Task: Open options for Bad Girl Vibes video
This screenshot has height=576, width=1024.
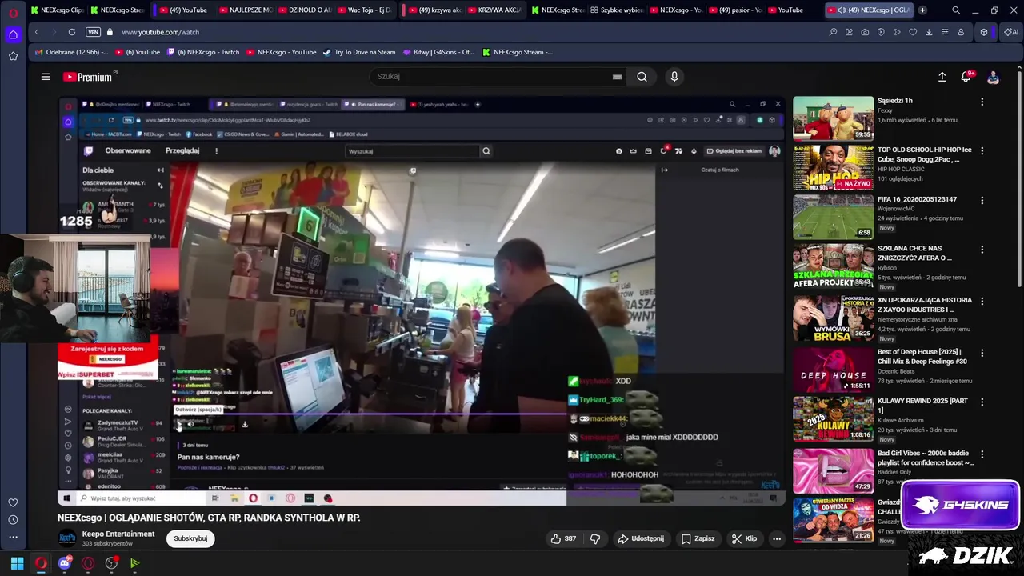Action: (982, 454)
